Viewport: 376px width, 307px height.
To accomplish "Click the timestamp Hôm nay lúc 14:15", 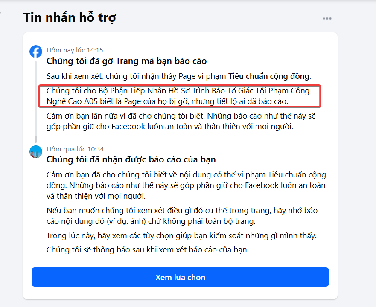I will click(75, 50).
